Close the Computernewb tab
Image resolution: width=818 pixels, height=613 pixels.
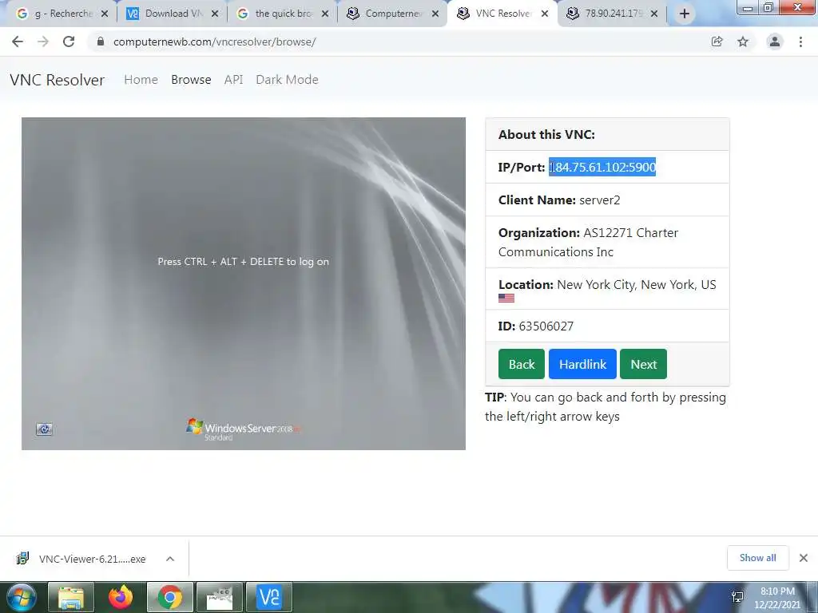(435, 14)
